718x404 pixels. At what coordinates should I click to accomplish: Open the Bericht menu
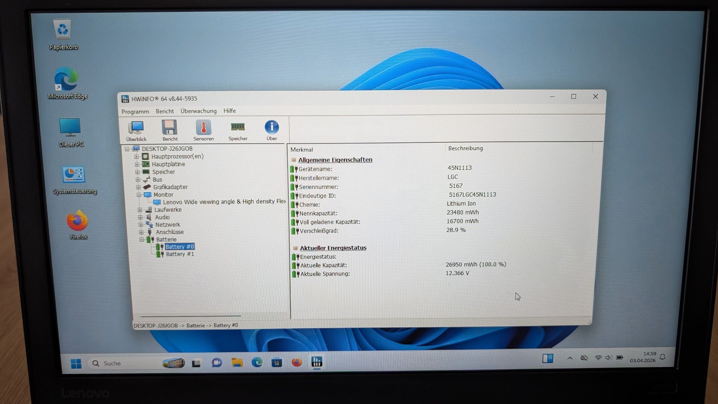point(165,111)
